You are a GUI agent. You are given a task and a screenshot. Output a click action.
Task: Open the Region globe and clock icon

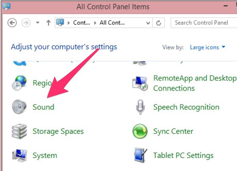click(19, 83)
